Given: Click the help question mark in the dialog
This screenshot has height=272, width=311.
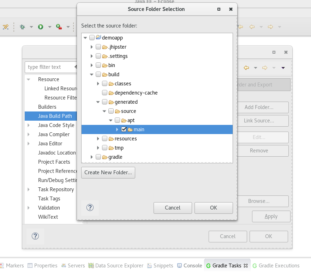Looking at the screenshot, I should click(90, 208).
